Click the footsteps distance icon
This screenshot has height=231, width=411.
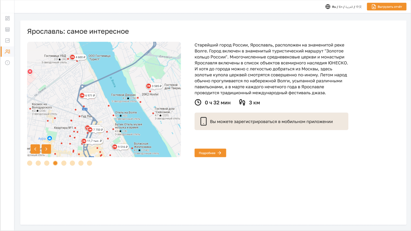click(242, 102)
